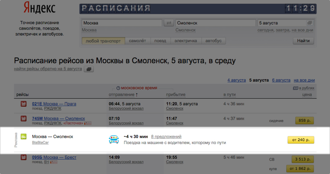Click the '4 ч 36 мин' travel time

(x=234, y=104)
